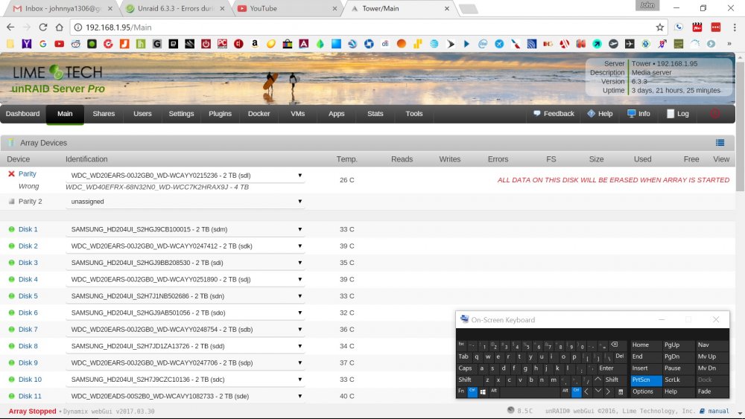Viewport: 745px width, 419px height.
Task: Open the Log button
Action: click(677, 114)
